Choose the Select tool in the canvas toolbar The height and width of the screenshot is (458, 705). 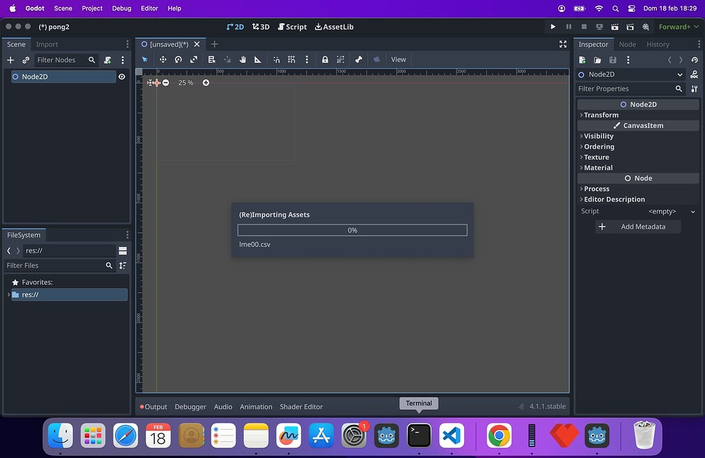(145, 59)
